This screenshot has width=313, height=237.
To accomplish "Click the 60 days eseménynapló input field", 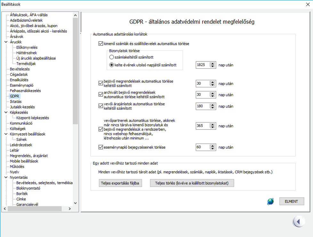I will click(x=203, y=147).
